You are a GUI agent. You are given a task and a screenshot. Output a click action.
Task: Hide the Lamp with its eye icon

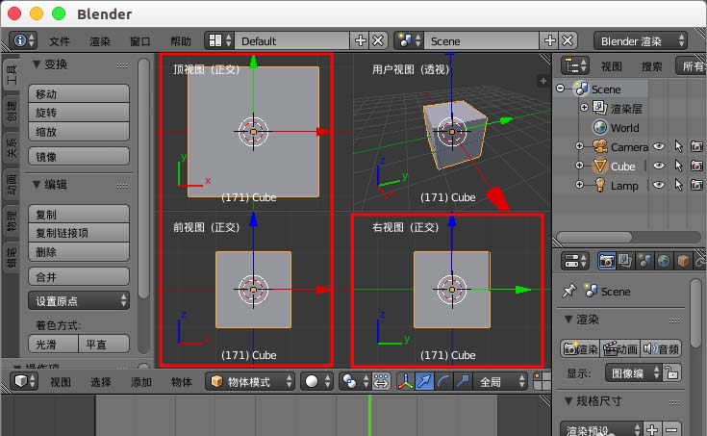pos(659,185)
